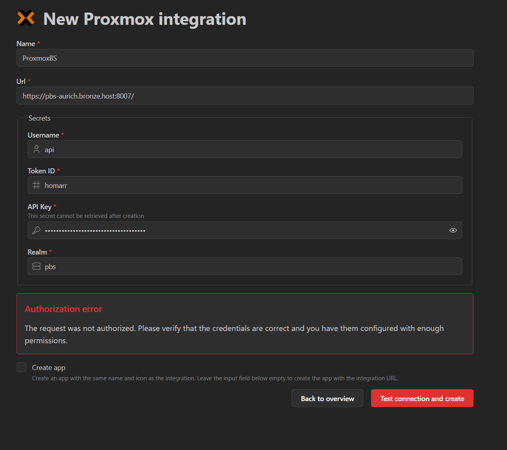Image resolution: width=507 pixels, height=450 pixels.
Task: Click the hash icon in Token ID field
Action: [36, 185]
